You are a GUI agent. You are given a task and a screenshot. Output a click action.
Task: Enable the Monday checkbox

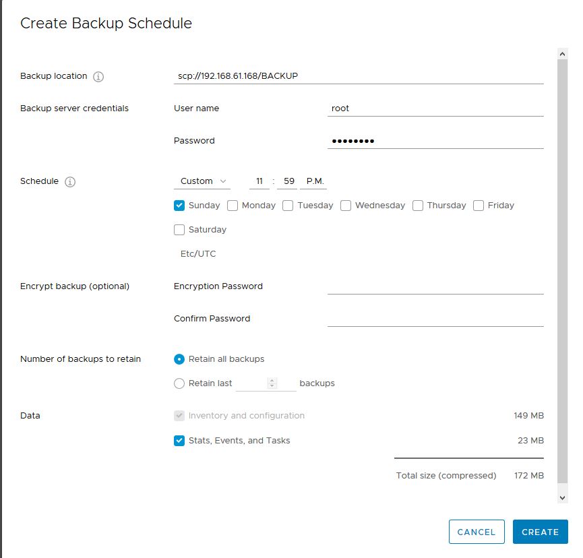(233, 206)
